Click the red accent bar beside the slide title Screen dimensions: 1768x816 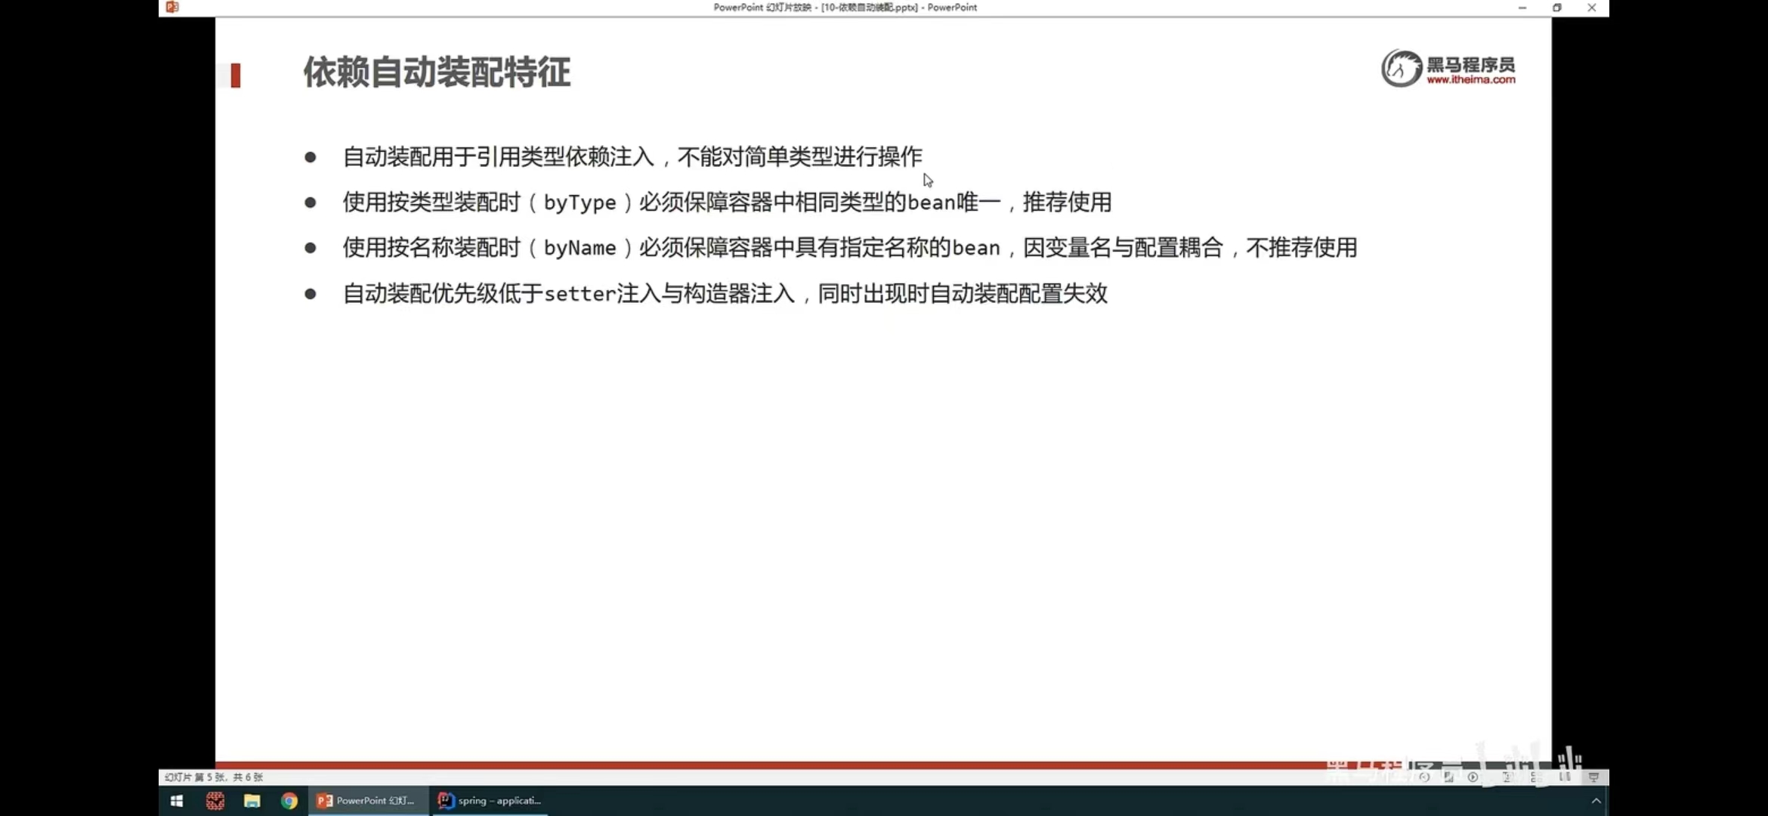(235, 75)
